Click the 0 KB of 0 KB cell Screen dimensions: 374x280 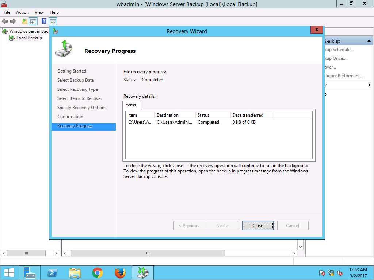click(x=244, y=122)
